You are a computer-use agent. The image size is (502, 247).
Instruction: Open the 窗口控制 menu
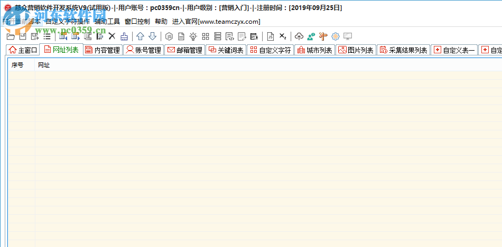pos(137,22)
